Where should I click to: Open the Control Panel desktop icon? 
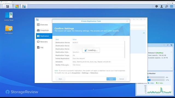(9, 16)
